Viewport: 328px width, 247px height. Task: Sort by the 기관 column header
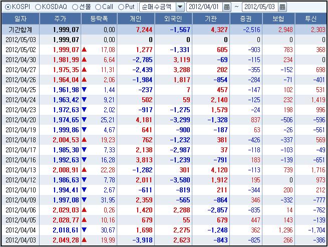tap(211, 19)
